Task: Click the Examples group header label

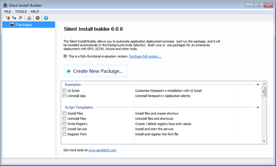Action: pyautogui.click(x=73, y=84)
